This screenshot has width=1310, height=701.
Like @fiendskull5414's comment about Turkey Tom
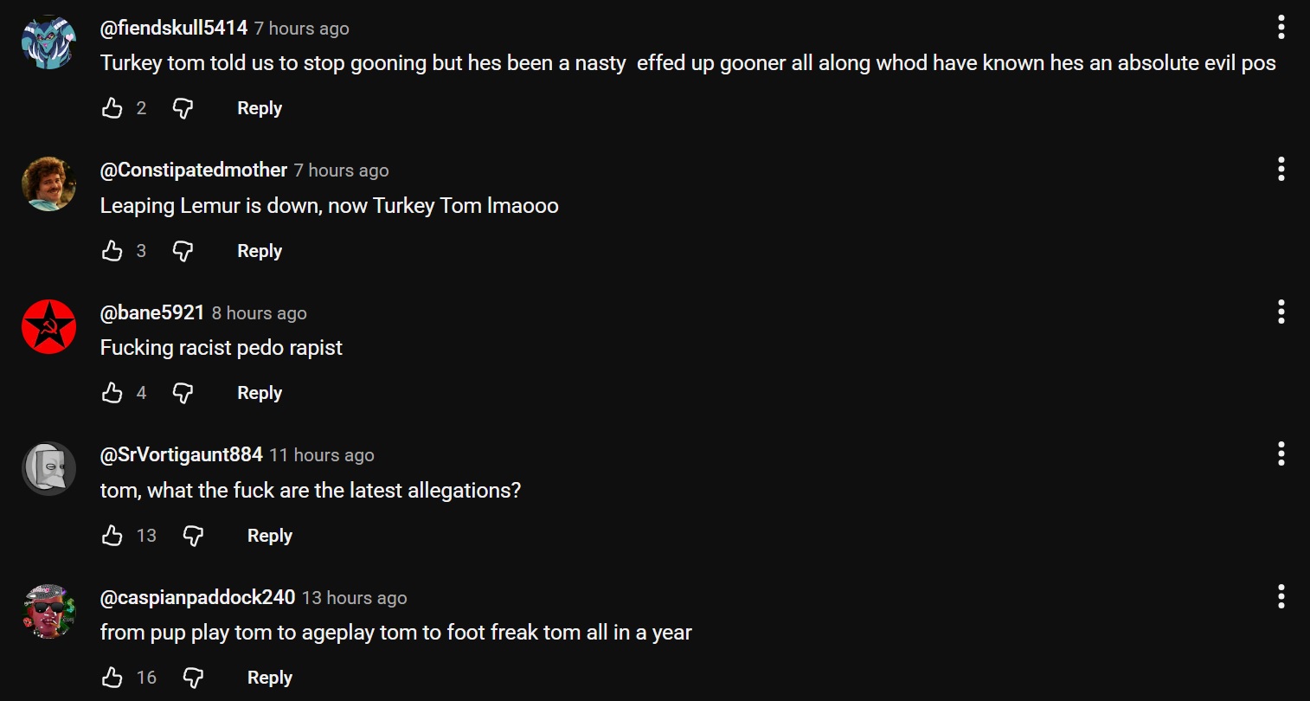point(112,107)
